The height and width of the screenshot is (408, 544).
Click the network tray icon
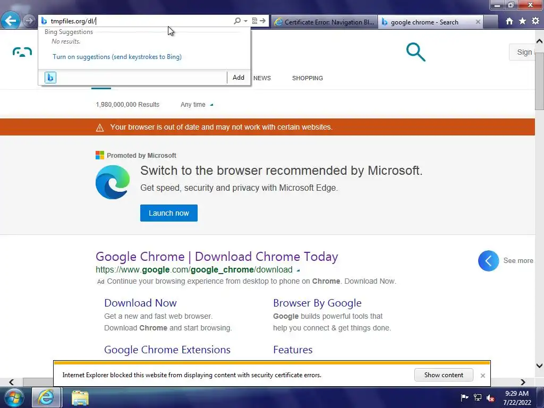478,397
